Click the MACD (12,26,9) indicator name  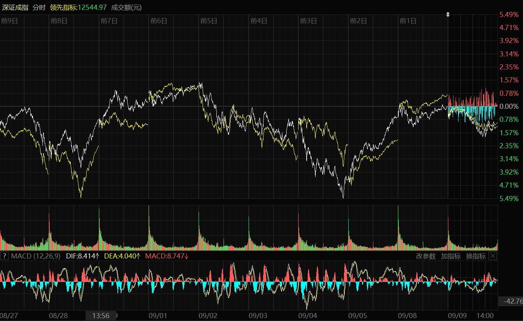36,256
